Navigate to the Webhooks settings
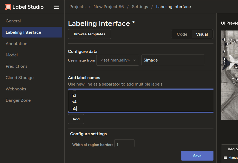The height and width of the screenshot is (163, 238). coord(16,89)
